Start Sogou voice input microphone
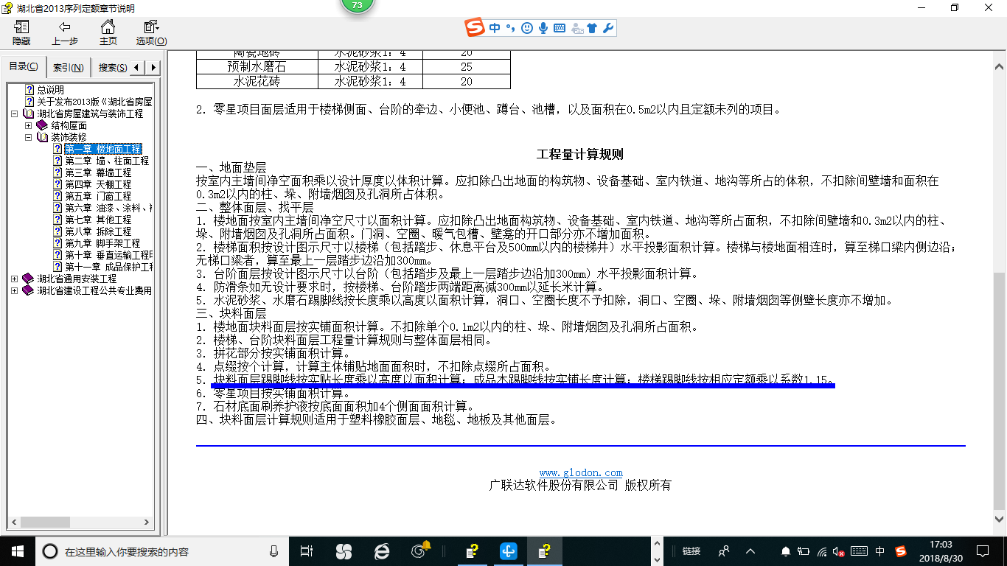Image resolution: width=1007 pixels, height=566 pixels. [x=543, y=28]
